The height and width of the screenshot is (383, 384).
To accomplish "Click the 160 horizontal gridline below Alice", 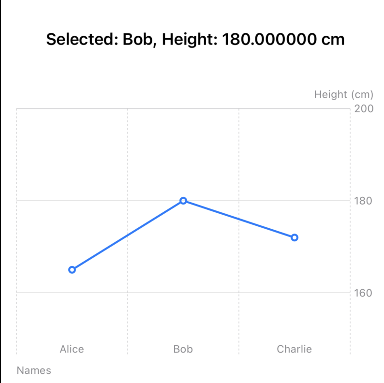I will point(72,293).
